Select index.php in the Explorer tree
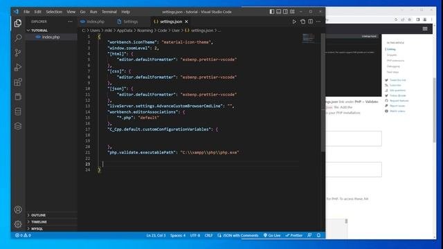Viewport: 443px width, 249px height. 51,37
